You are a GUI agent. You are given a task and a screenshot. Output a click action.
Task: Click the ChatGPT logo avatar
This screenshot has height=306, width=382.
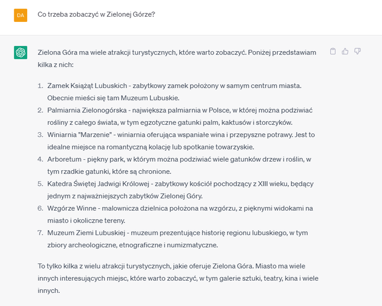pyautogui.click(x=21, y=52)
